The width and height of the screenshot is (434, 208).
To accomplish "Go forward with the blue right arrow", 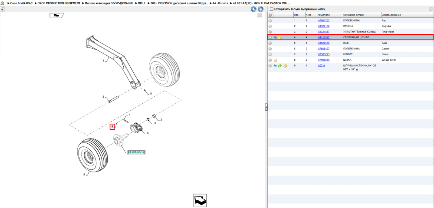I will [260, 9].
